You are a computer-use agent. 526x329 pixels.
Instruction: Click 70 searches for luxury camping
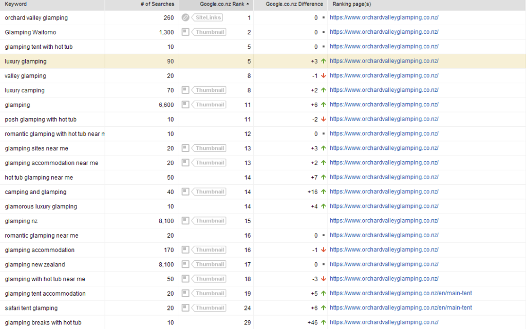click(171, 90)
